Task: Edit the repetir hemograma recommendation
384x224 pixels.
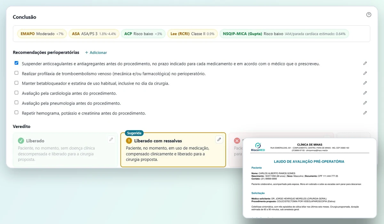Action: 365,113
